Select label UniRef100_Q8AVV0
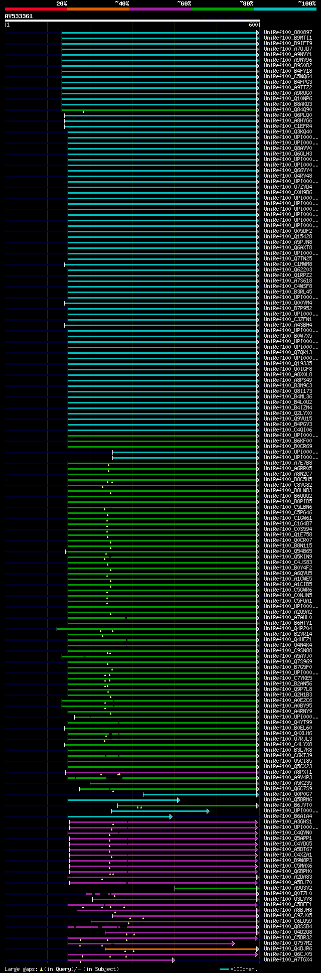This screenshot has width=321, height=973. pos(288,149)
